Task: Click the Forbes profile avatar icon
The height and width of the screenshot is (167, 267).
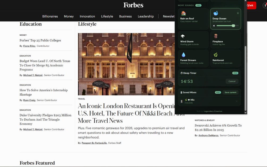Action: tap(265, 5)
